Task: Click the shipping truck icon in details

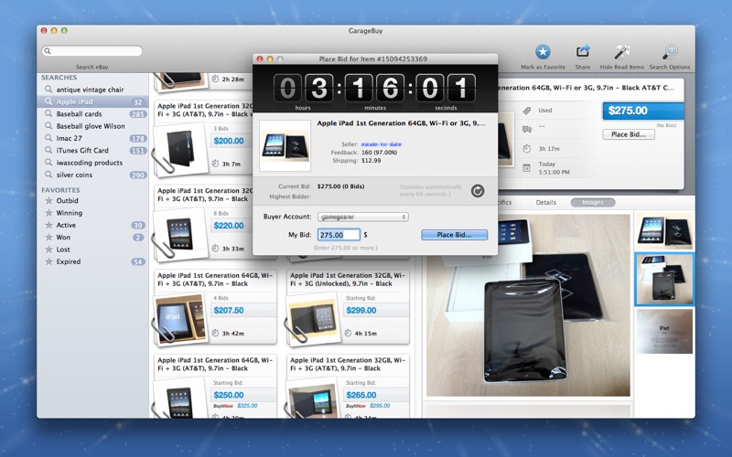Action: [x=527, y=129]
